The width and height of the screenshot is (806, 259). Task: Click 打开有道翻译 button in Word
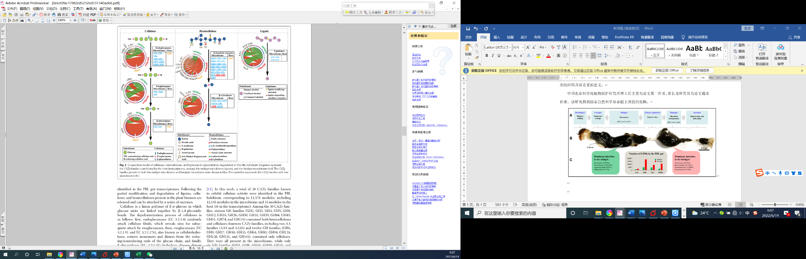click(762, 52)
